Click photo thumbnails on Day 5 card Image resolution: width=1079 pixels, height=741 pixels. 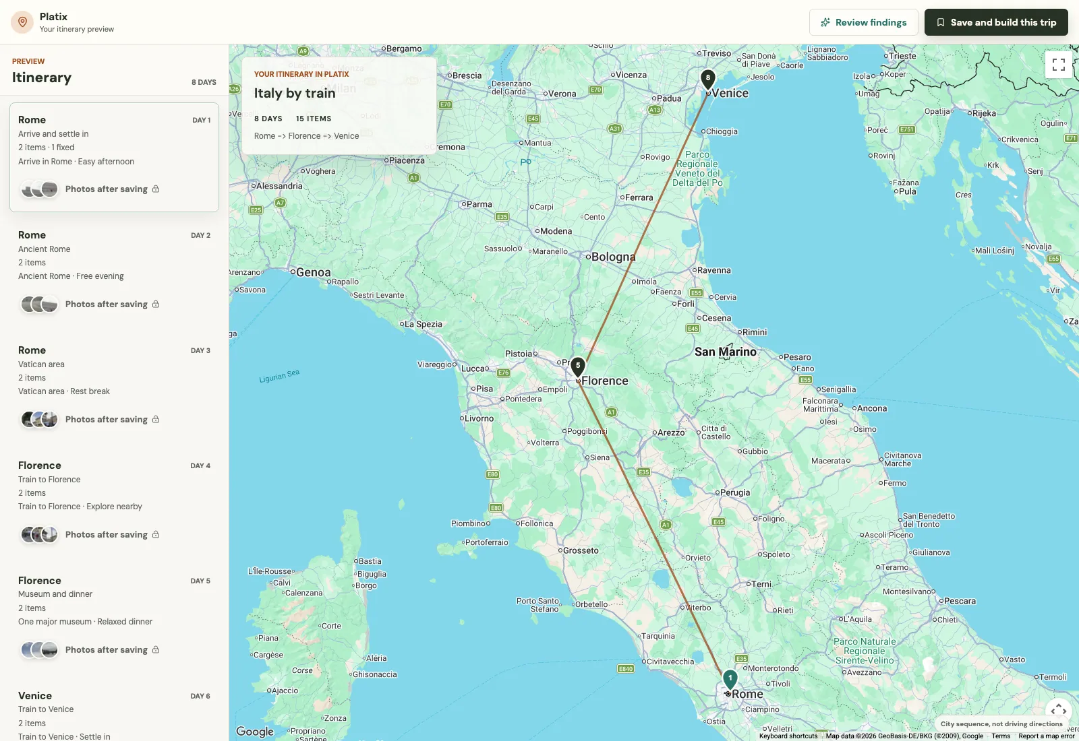pyautogui.click(x=39, y=650)
